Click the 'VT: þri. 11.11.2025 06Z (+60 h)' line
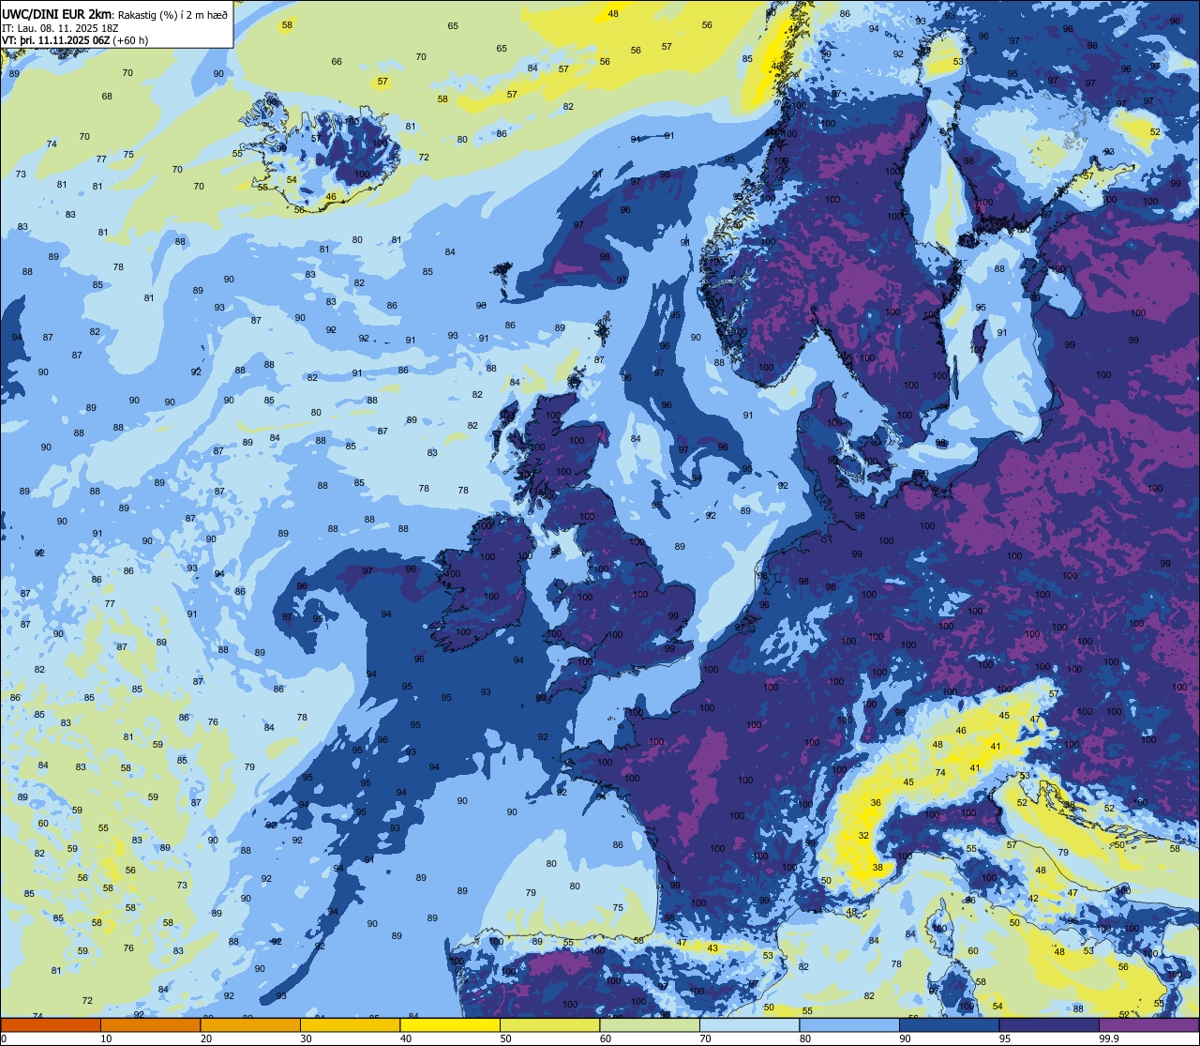This screenshot has width=1200, height=1046. click(75, 40)
